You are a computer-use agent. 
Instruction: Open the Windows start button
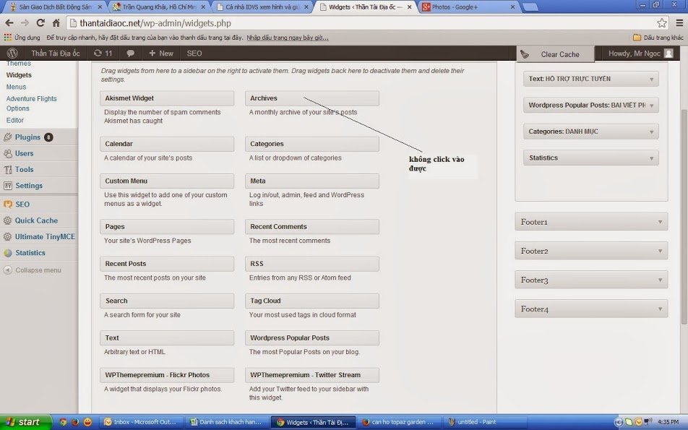point(25,422)
